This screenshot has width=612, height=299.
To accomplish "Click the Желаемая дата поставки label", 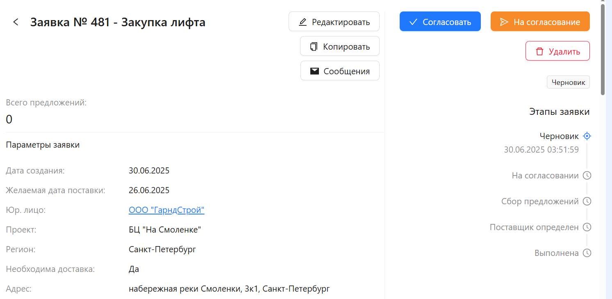I will (x=55, y=190).
